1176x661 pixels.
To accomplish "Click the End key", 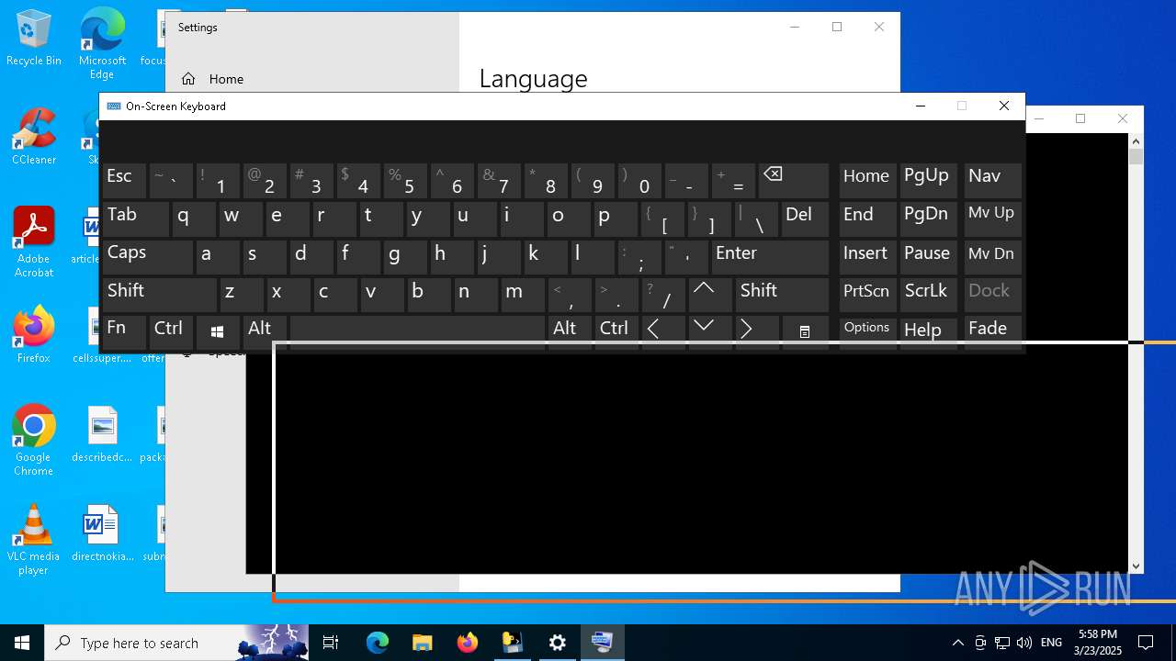I will pos(866,218).
